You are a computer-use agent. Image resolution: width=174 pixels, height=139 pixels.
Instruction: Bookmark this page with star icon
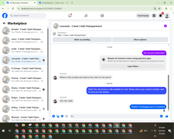159,9
